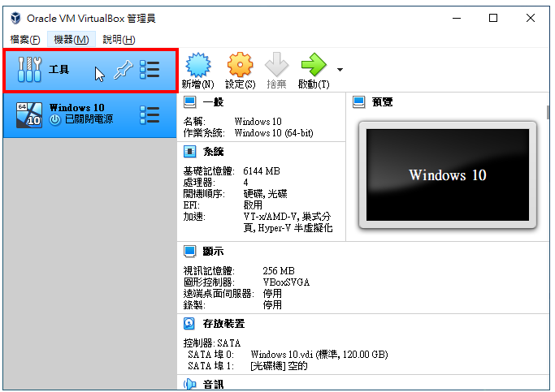Click the 顯示 monitor icon
Image resolution: width=555 pixels, height=392 pixels.
tap(189, 252)
